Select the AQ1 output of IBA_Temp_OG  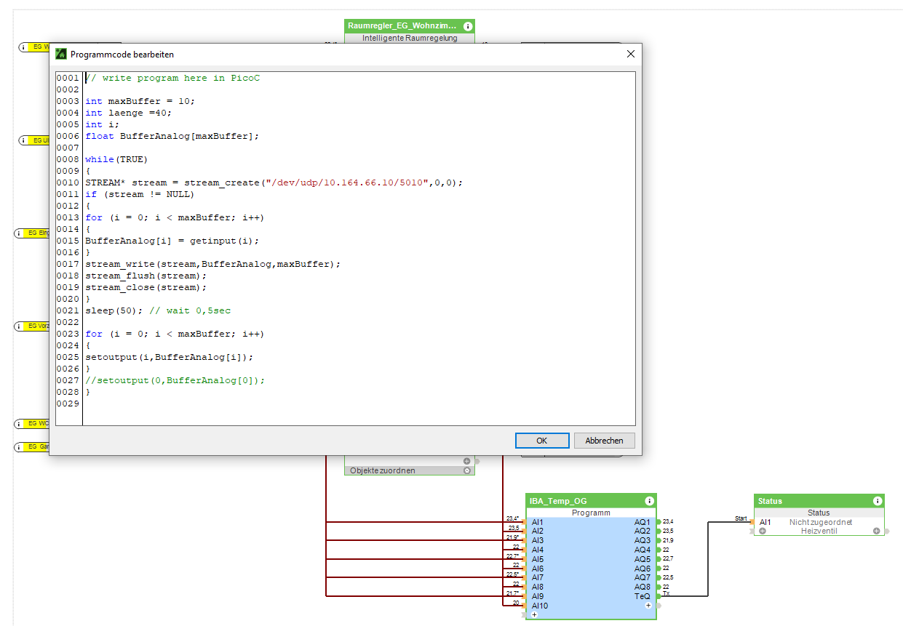(659, 522)
